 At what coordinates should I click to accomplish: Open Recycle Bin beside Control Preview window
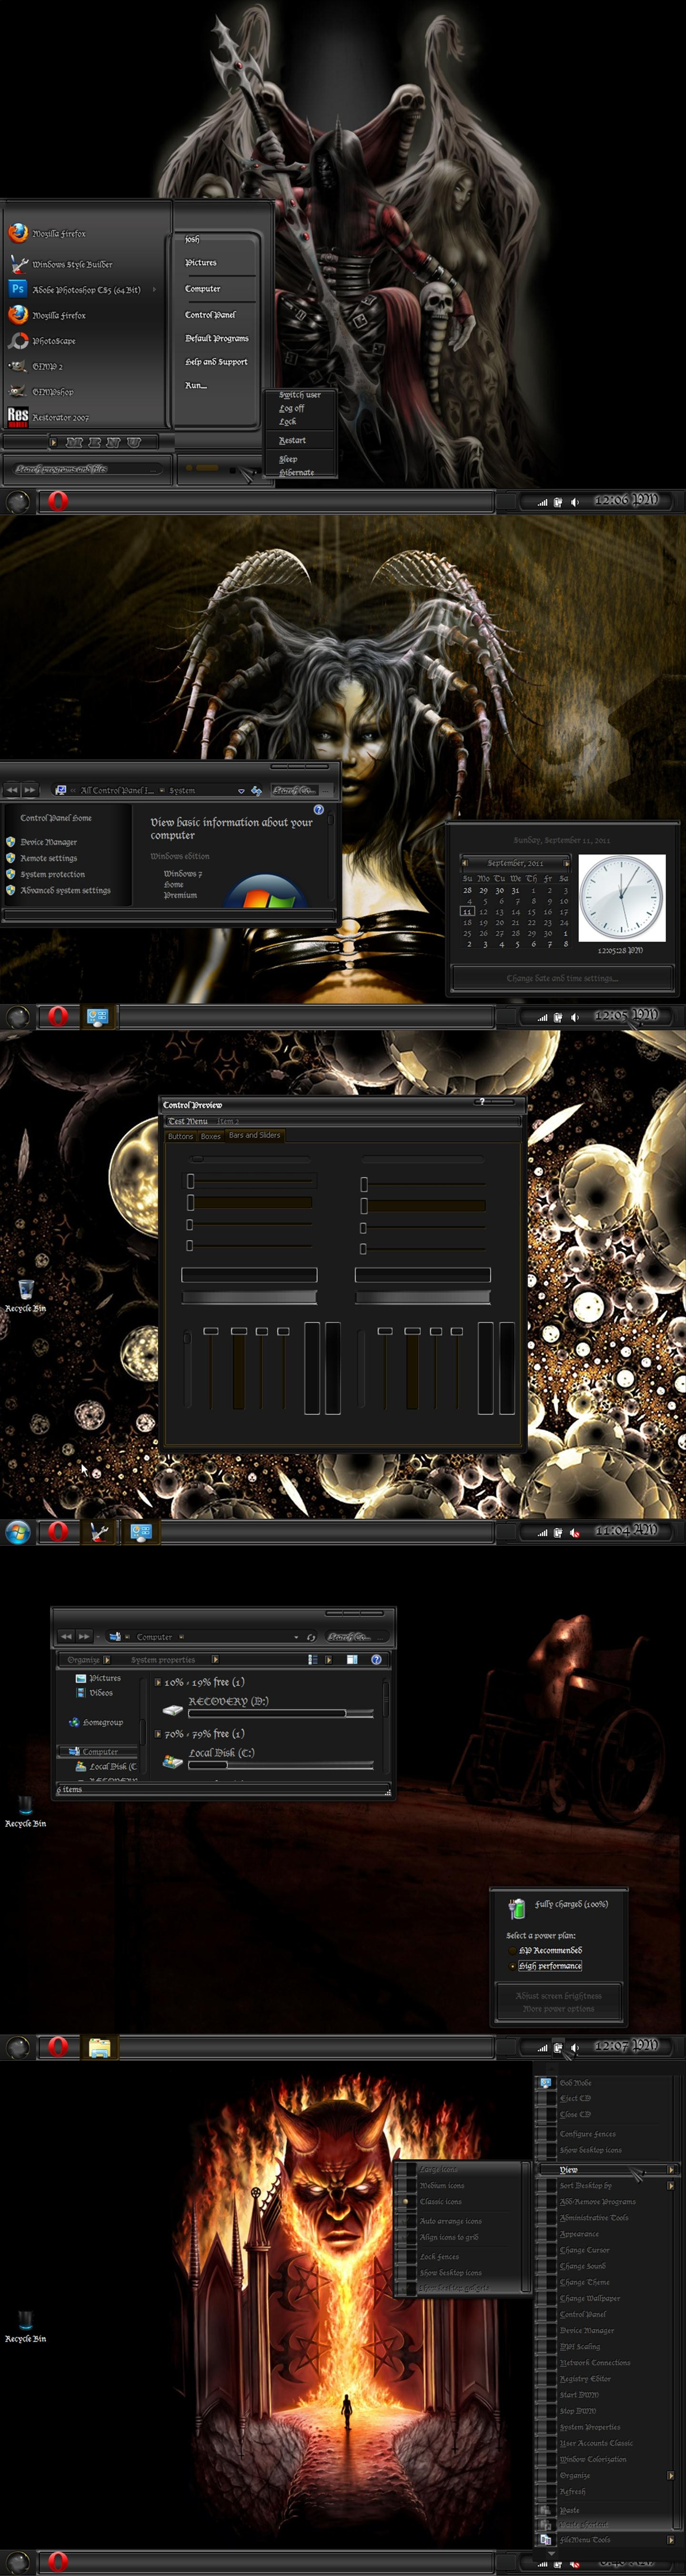click(25, 1295)
